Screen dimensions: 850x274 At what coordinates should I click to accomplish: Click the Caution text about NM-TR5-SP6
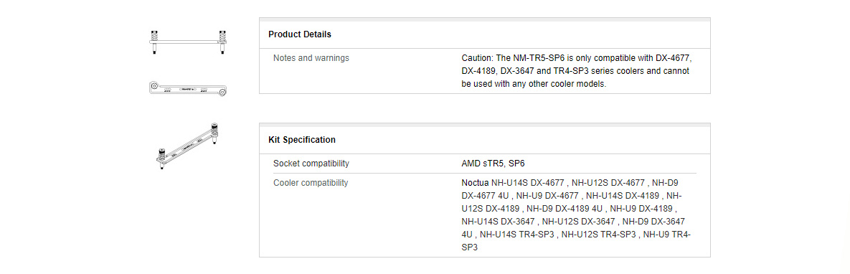[x=577, y=70]
